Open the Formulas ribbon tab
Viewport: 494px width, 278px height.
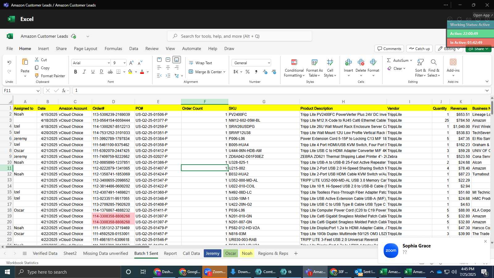(x=113, y=48)
